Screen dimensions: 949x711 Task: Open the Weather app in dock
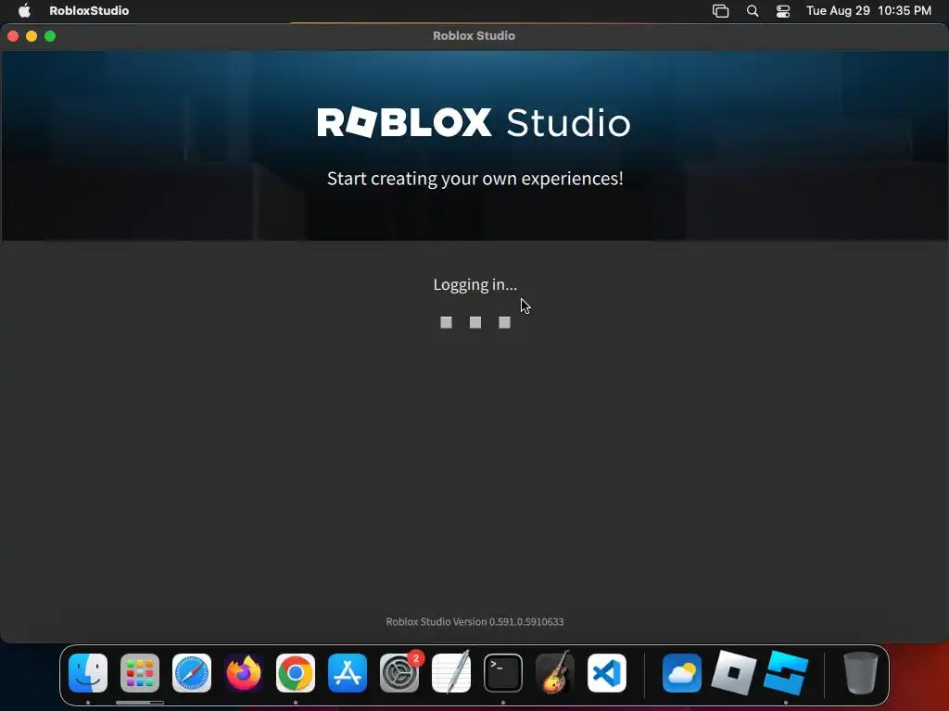pyautogui.click(x=682, y=673)
